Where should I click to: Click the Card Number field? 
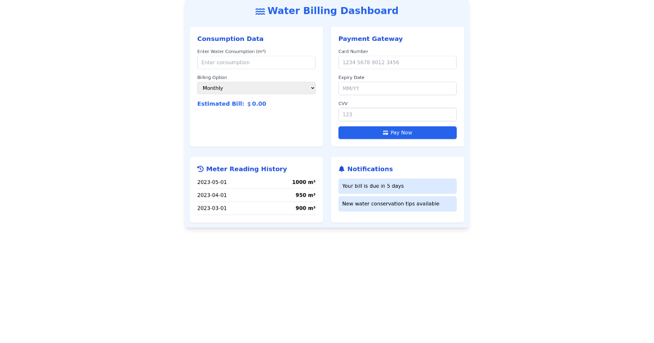point(397,62)
